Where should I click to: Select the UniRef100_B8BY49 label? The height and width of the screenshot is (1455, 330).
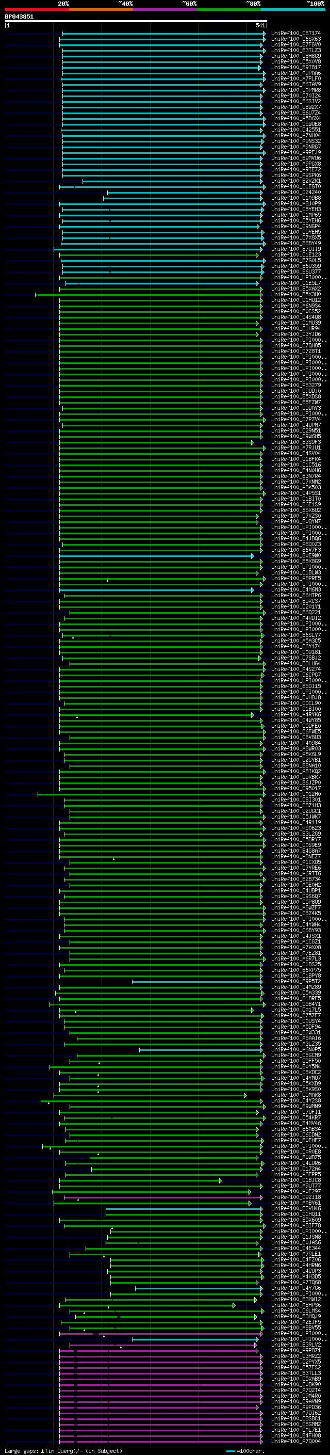point(295,244)
